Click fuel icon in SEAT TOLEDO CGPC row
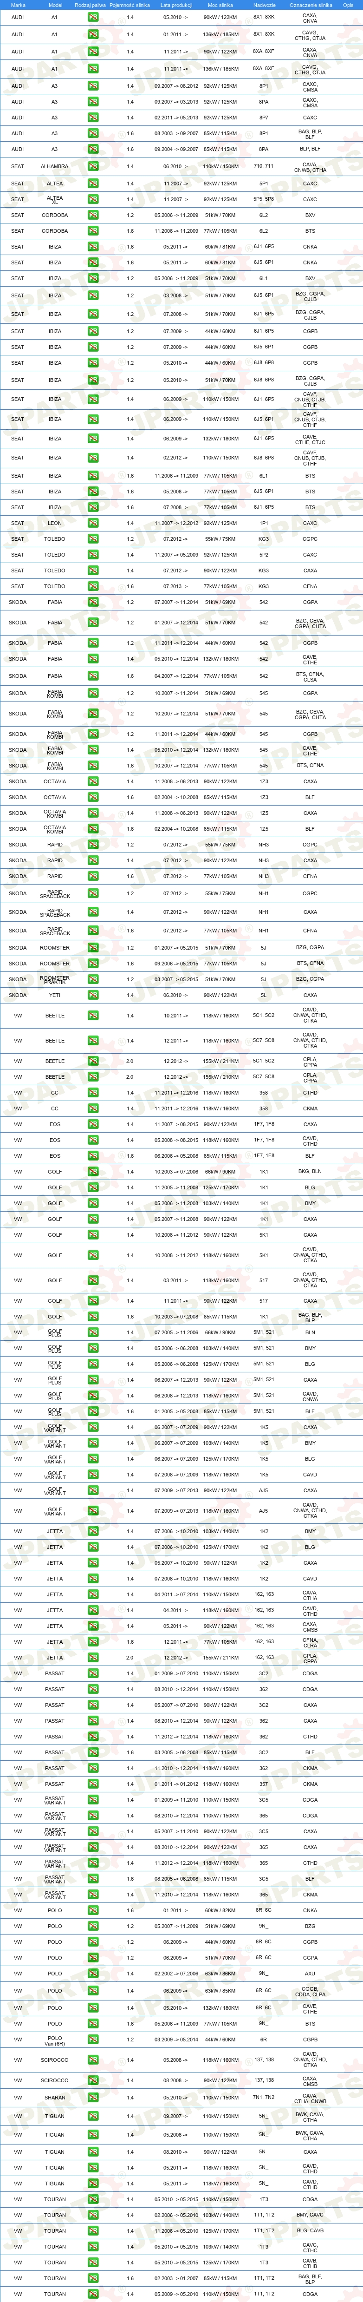Viewport: 363px width, 2302px height. (93, 539)
